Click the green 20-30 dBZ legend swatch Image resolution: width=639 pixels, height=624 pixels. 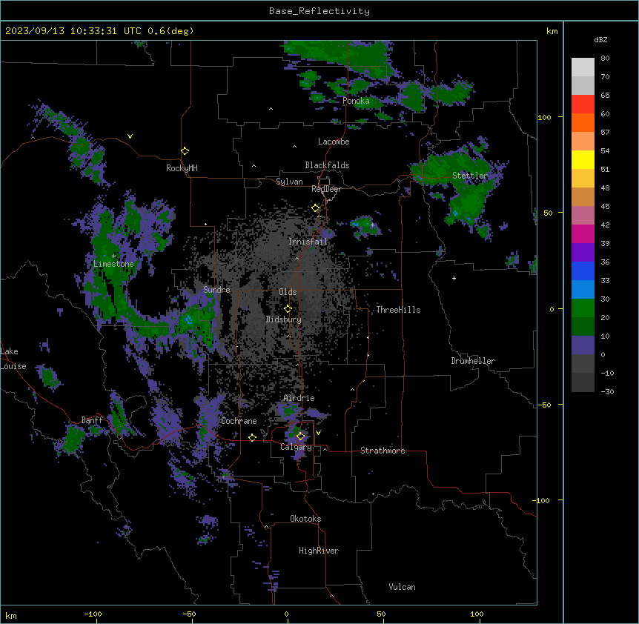(x=583, y=308)
